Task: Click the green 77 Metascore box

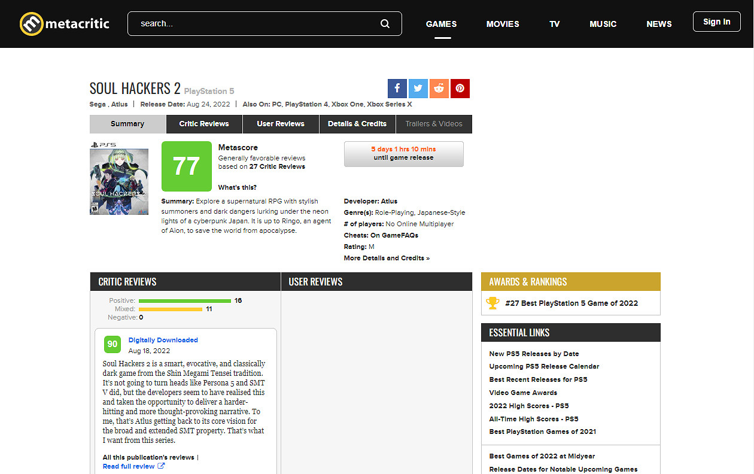Action: pyautogui.click(x=186, y=166)
